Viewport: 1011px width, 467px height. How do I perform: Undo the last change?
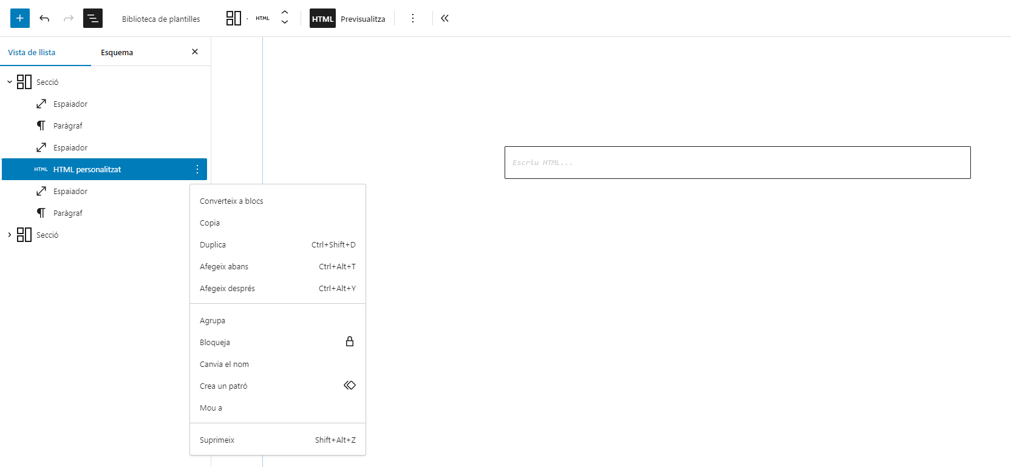tap(44, 18)
